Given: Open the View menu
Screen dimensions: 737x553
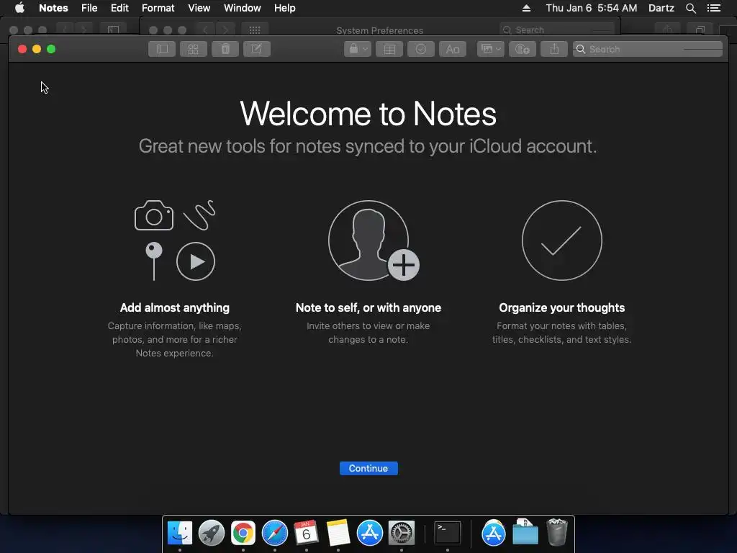Looking at the screenshot, I should pyautogui.click(x=199, y=8).
